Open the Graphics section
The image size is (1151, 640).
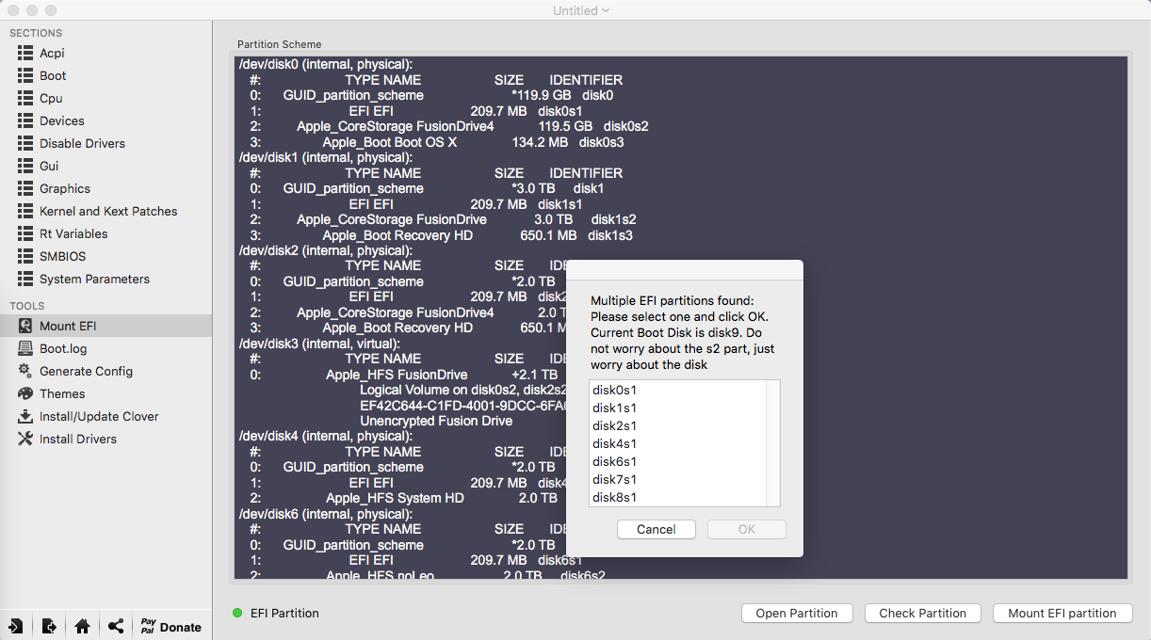coord(105,188)
